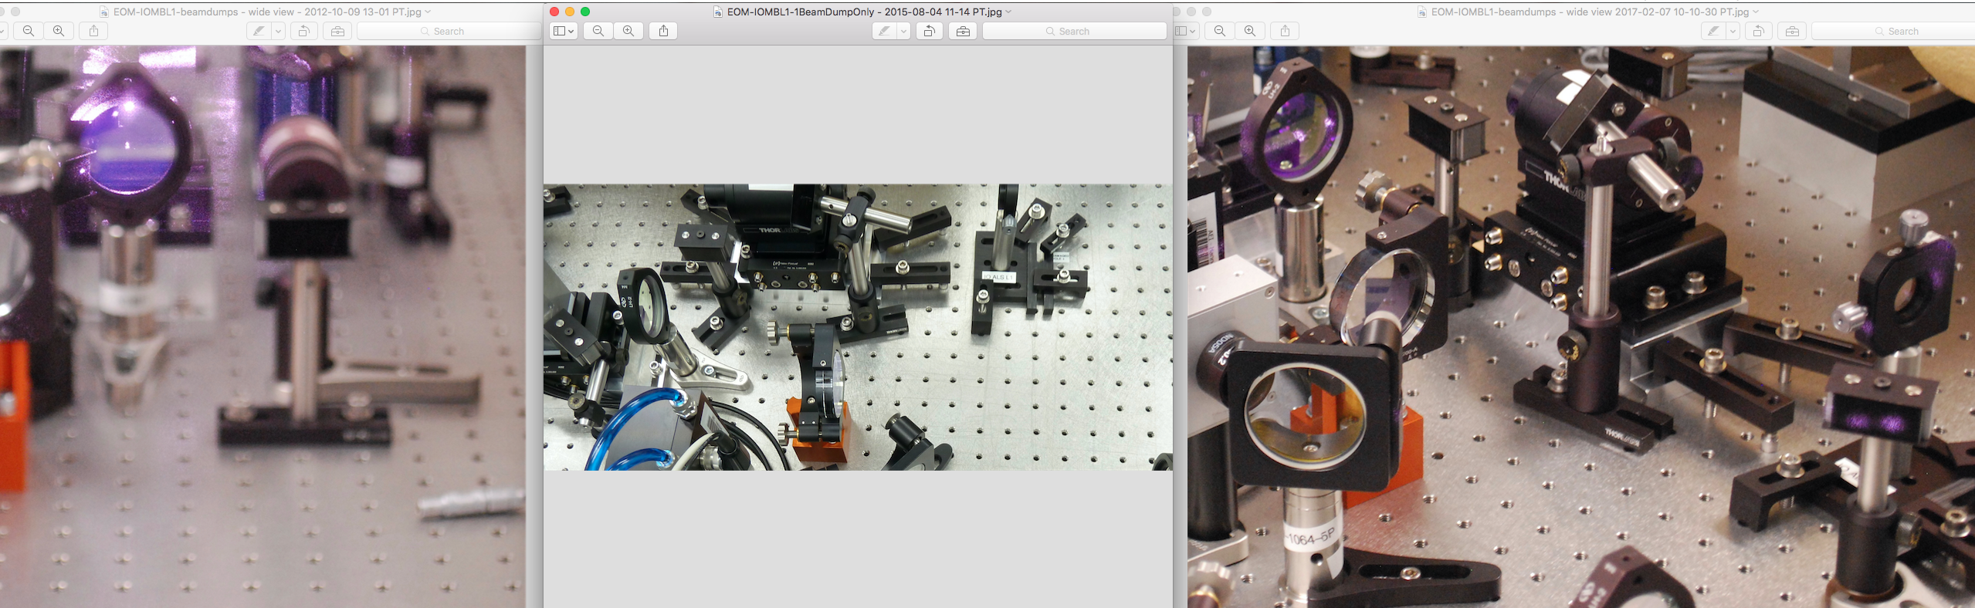The image size is (1975, 608).
Task: Open sidebar view menu in BeamDumpOnly window
Action: click(563, 31)
